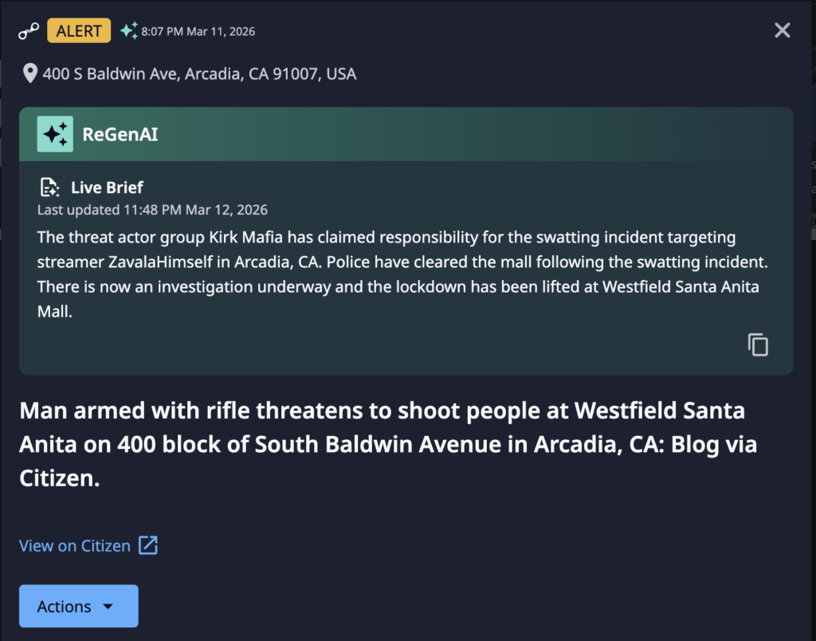The height and width of the screenshot is (641, 816).
Task: Open the View on Citizen link
Action: [x=75, y=546]
